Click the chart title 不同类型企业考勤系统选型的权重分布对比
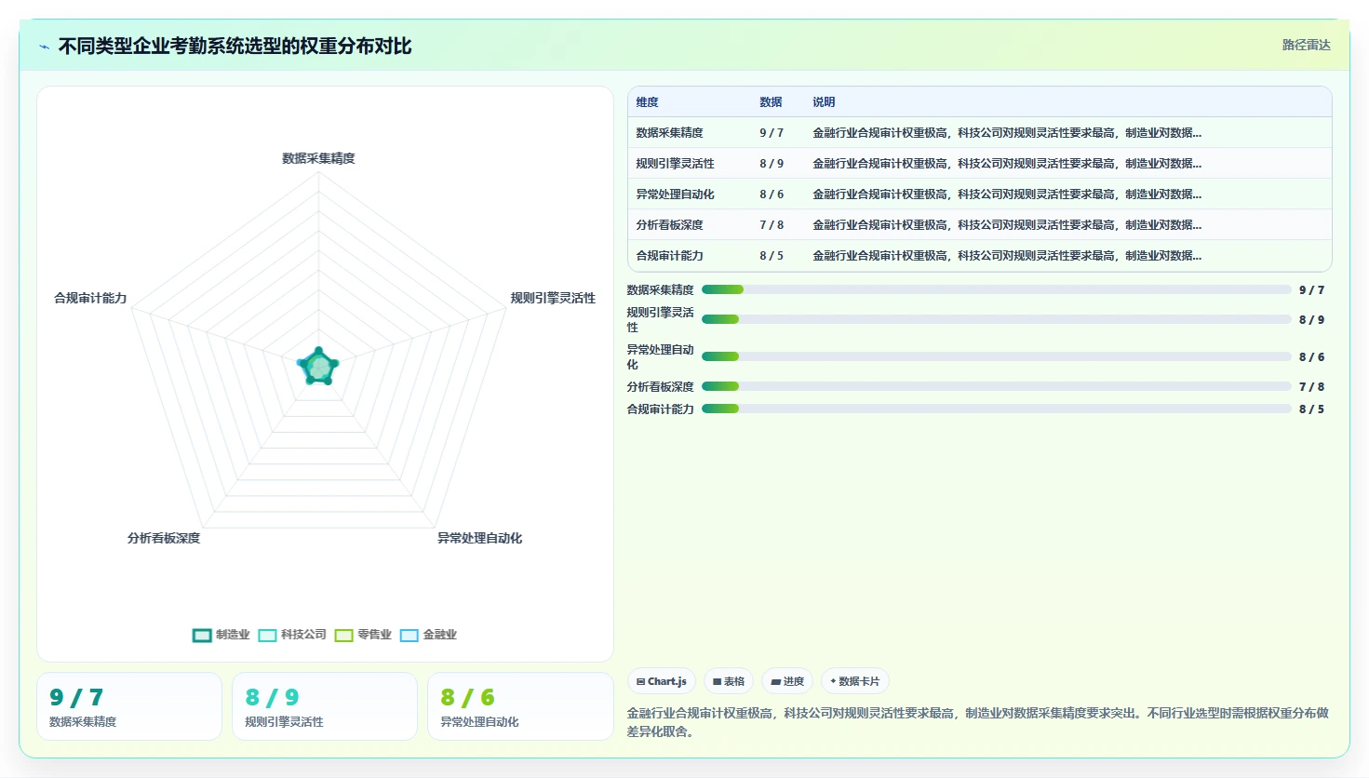Image resolution: width=1369 pixels, height=778 pixels. pyautogui.click(x=235, y=47)
